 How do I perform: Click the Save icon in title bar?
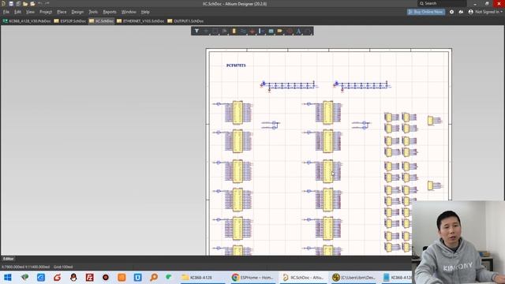pos(11,3)
